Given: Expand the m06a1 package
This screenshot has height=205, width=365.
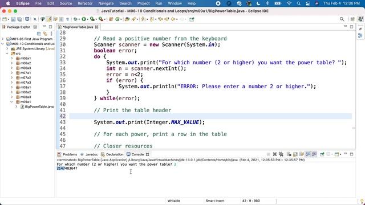Looking at the screenshot, I should 12,58.
